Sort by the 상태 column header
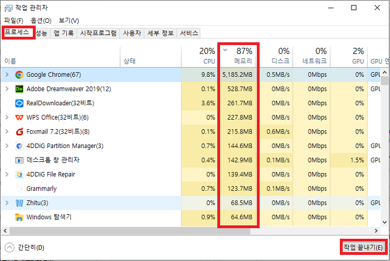The width and height of the screenshot is (390, 261). [151, 57]
